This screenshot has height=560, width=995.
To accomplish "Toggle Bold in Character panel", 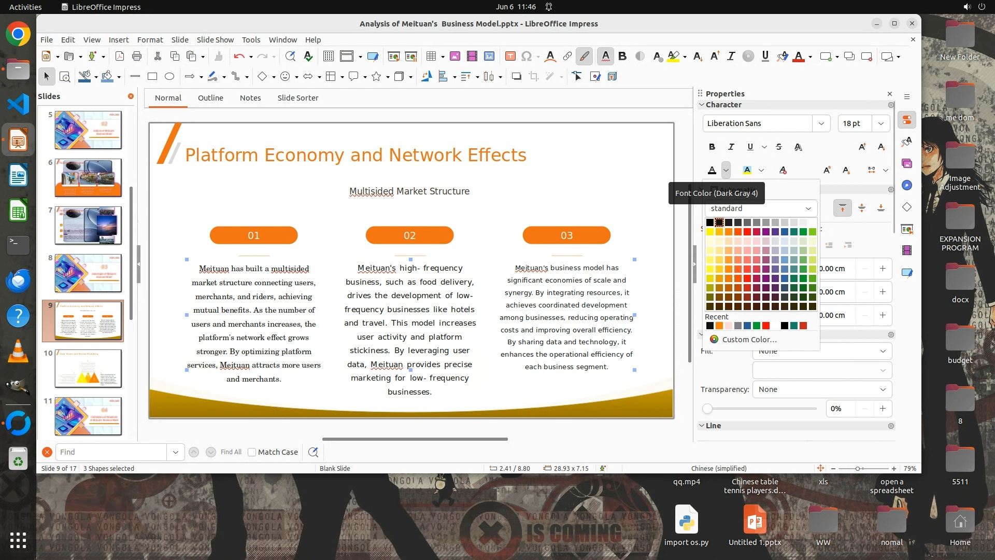I will tap(712, 147).
